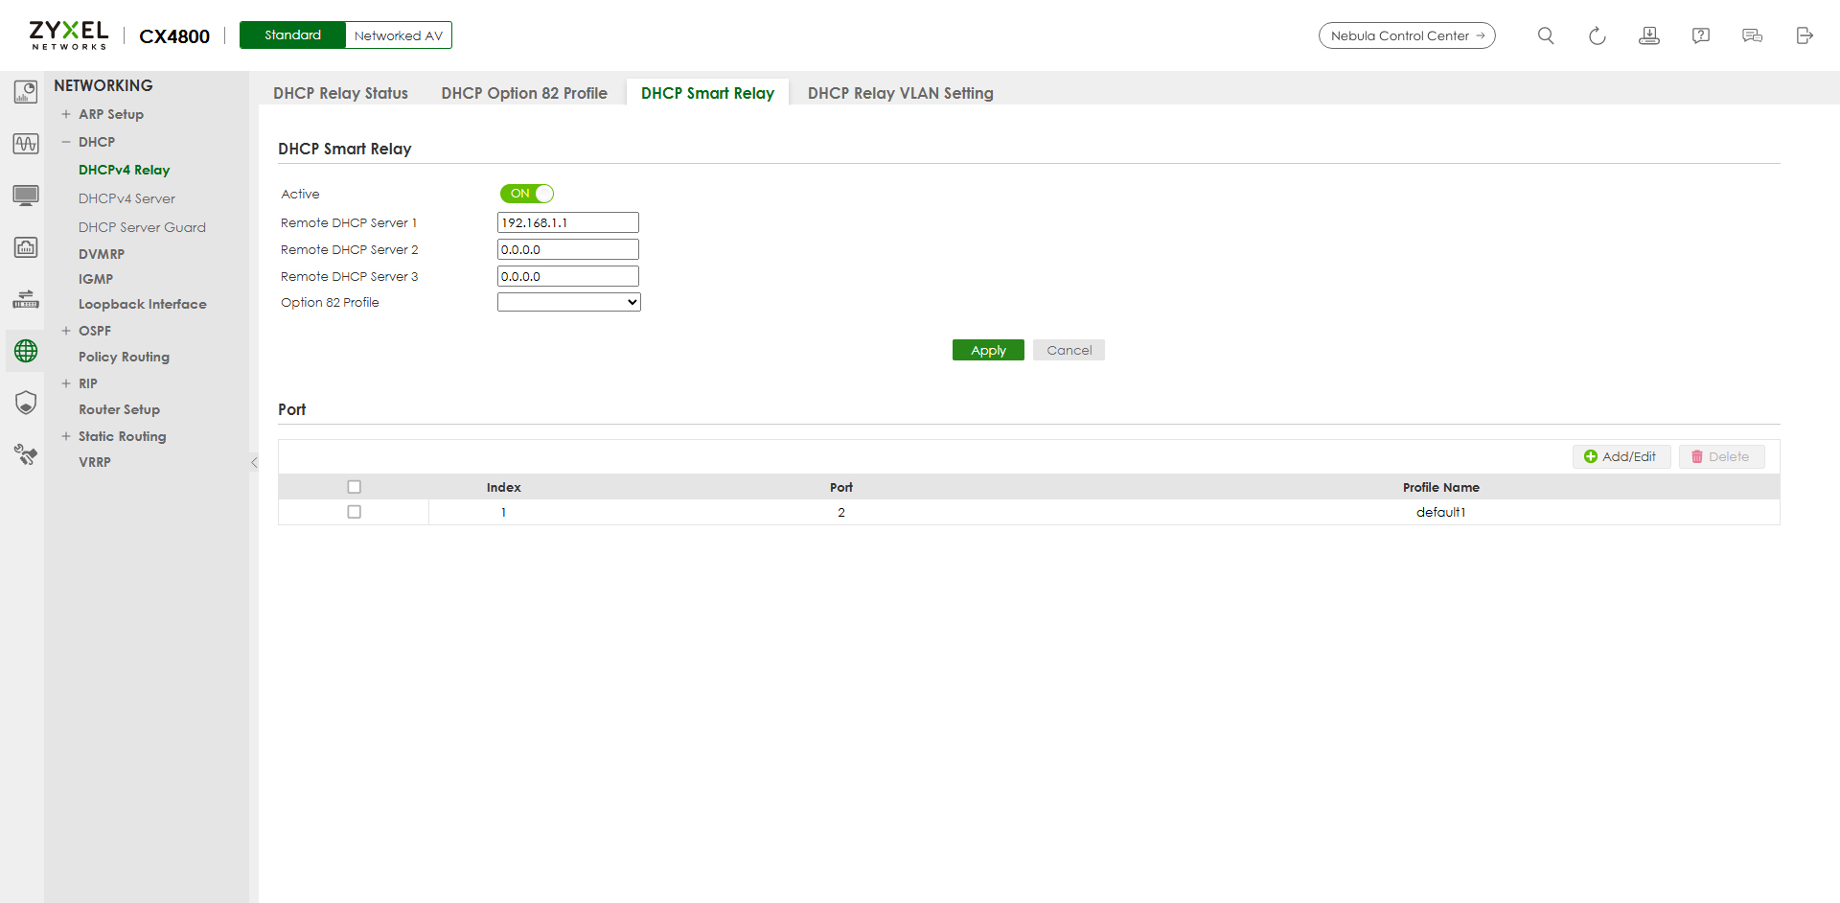This screenshot has height=903, width=1840.
Task: Expand the ARP Setup tree node
Action: (x=66, y=114)
